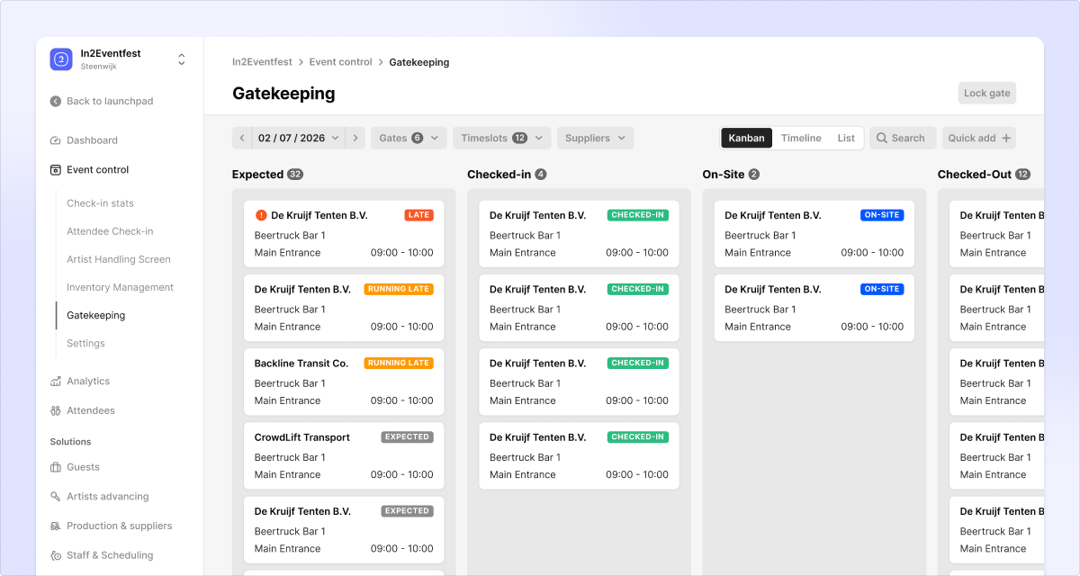
Task: Expand the Timeslots filter
Action: tap(501, 138)
